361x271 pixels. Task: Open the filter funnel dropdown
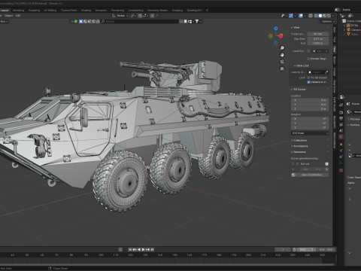tap(198, 22)
